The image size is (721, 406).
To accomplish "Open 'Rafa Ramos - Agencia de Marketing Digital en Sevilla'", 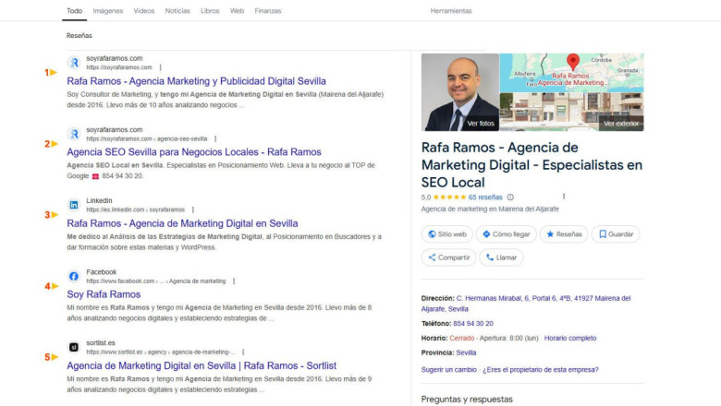I will coord(182,223).
